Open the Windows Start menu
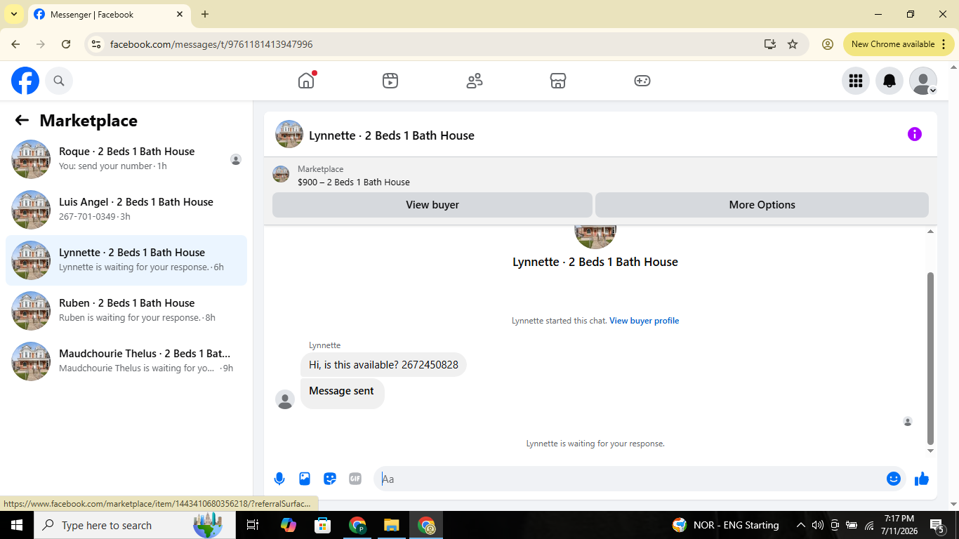Screen dimensions: 959x539 coord(17,525)
